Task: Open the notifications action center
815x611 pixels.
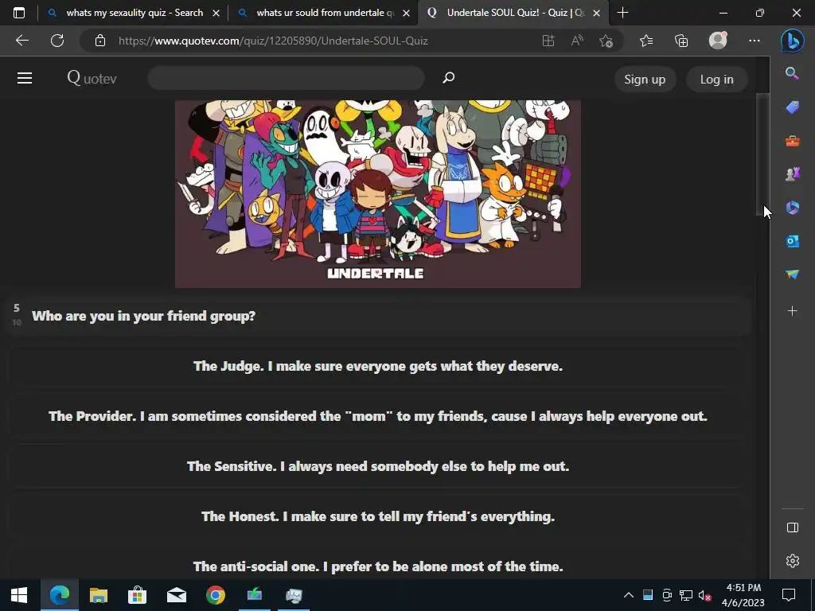Action: point(789,595)
